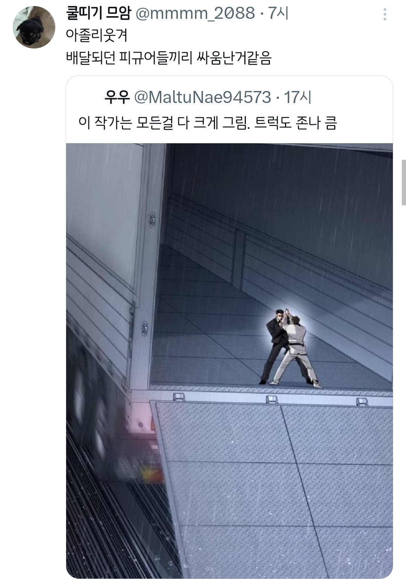Visit the @mmmm_2088 handle

point(195,14)
